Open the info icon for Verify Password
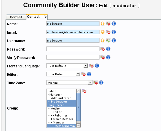The image size is (161, 131). pos(108,57)
